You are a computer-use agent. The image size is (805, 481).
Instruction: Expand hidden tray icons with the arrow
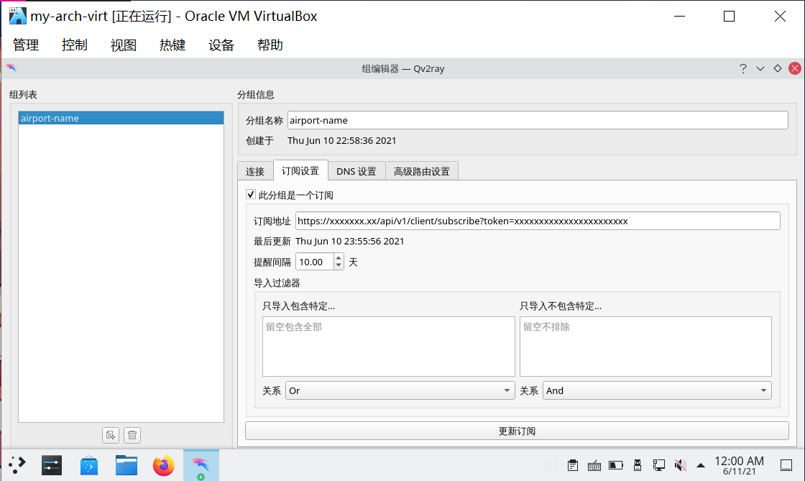click(x=701, y=465)
